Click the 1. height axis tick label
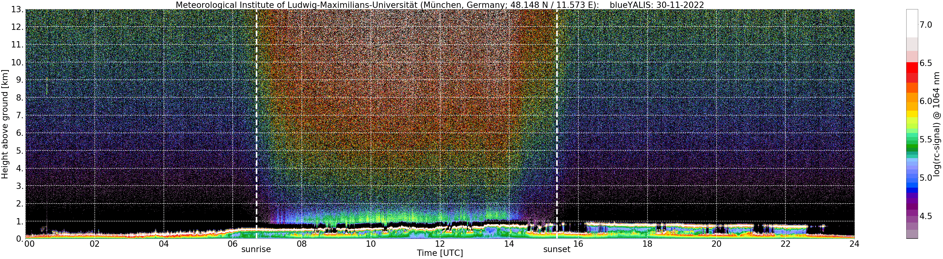This screenshot has width=943, height=259. (x=19, y=221)
